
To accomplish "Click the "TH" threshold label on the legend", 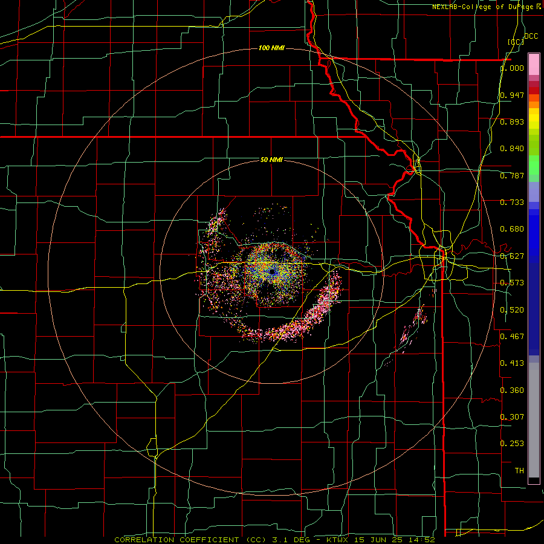I will [x=519, y=470].
